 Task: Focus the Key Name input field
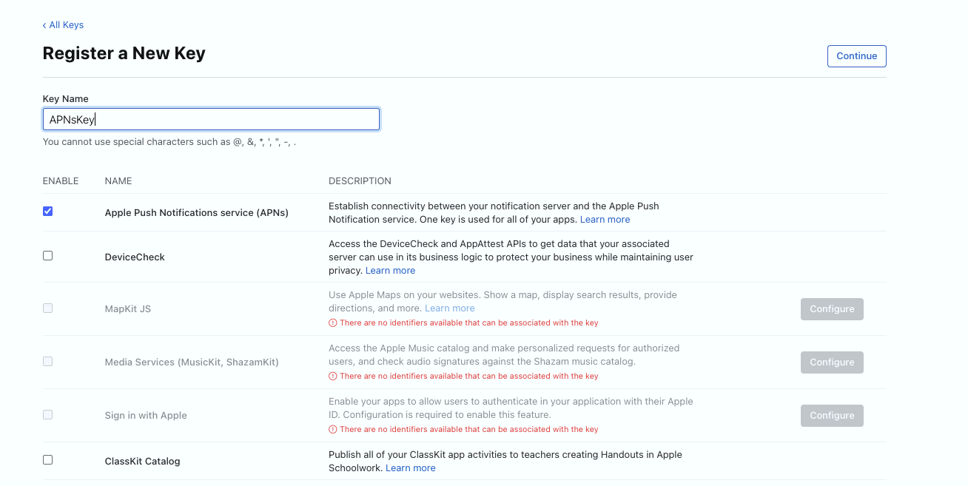pos(211,120)
